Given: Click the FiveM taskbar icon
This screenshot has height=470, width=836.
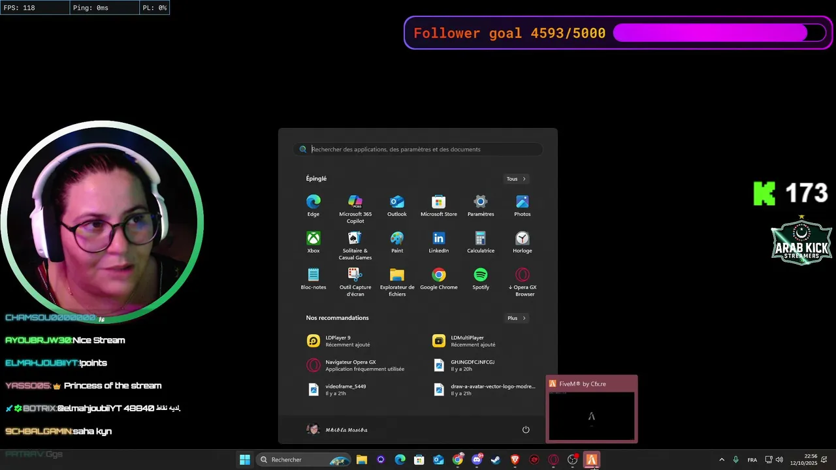Looking at the screenshot, I should click(592, 460).
